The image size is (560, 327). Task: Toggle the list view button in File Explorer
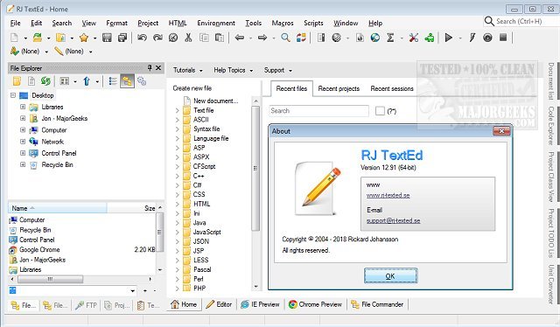(113, 81)
